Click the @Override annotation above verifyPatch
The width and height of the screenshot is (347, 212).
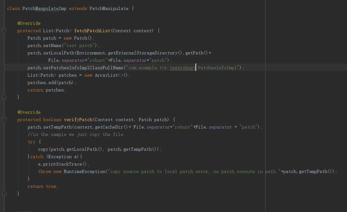(29, 112)
